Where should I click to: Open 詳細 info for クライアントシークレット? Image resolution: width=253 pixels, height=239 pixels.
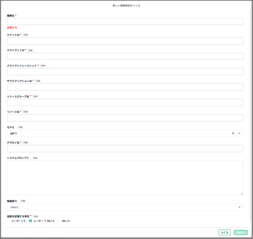click(43, 66)
